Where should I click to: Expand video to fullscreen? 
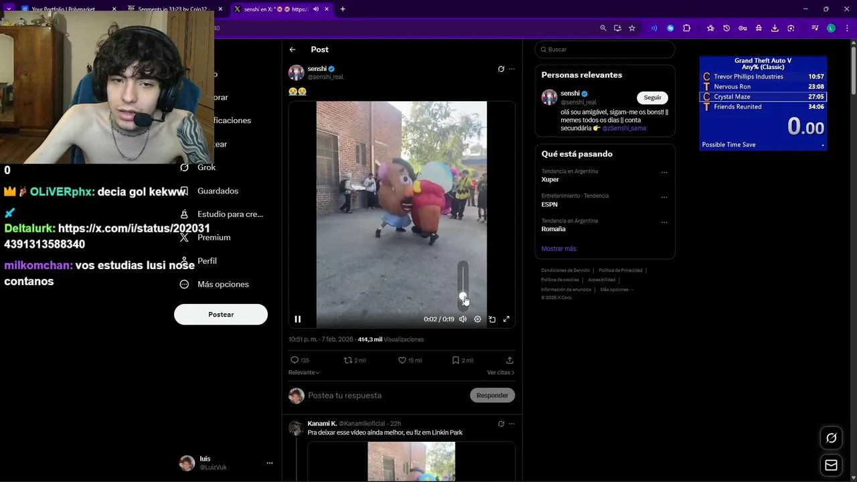coord(506,319)
